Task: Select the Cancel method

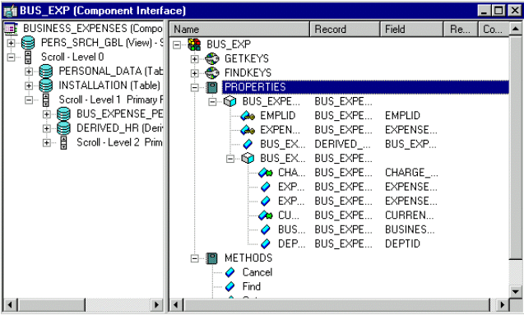Action: click(257, 272)
